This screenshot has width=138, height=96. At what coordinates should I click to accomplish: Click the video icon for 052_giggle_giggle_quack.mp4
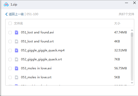tap(16, 50)
